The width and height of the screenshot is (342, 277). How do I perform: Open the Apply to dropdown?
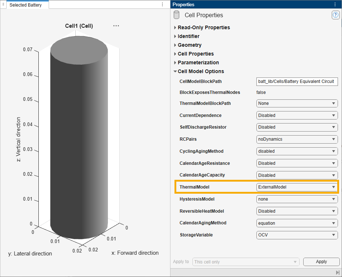[x=246, y=262]
